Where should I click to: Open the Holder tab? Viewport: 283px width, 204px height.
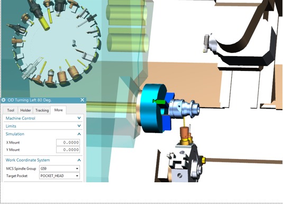click(x=25, y=110)
